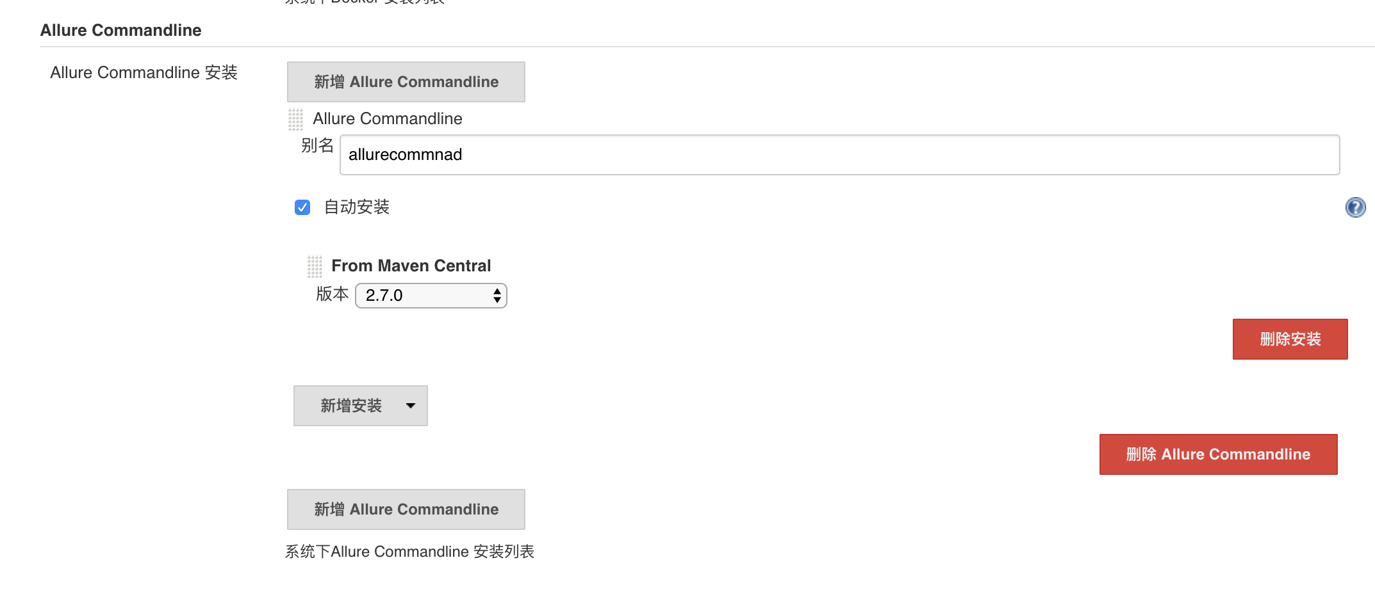1375x599 pixels.
Task: Click the 自动安装 label text
Action: tap(357, 207)
